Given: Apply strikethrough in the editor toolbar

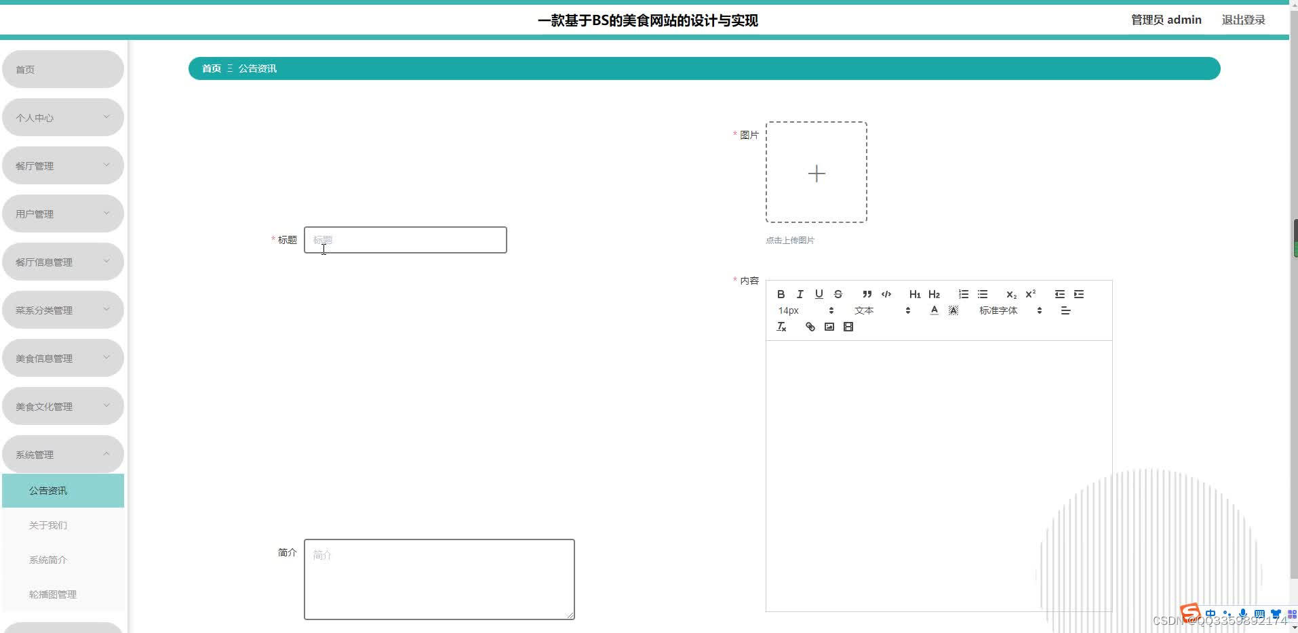Looking at the screenshot, I should (x=838, y=294).
